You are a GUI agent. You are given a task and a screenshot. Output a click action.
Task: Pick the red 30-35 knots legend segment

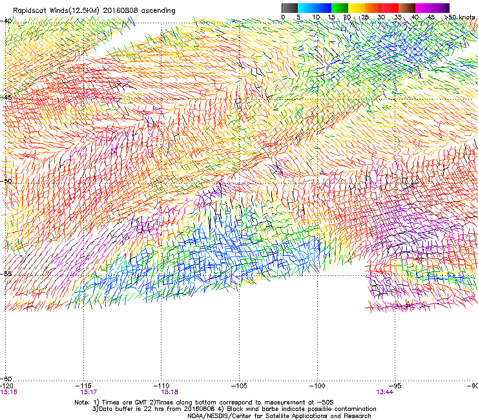coord(390,8)
